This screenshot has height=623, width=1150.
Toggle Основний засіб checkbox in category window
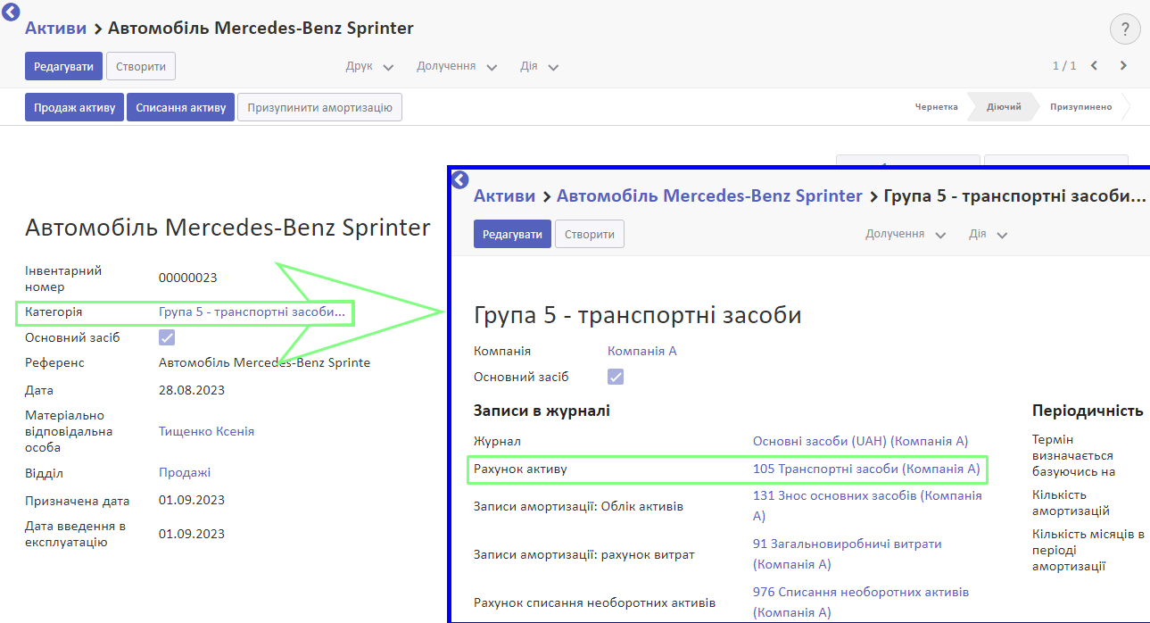[616, 377]
